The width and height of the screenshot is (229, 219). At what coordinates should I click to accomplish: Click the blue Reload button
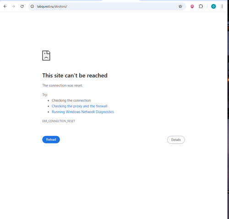[51, 140]
